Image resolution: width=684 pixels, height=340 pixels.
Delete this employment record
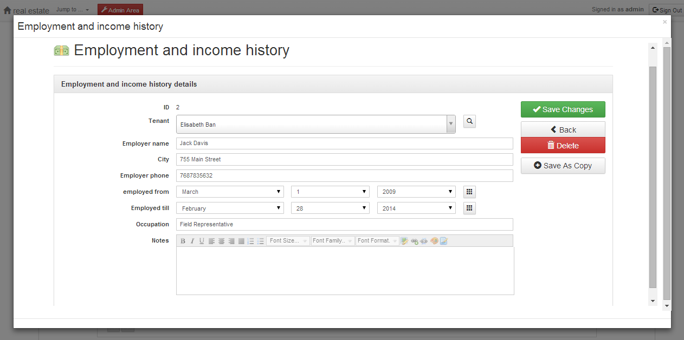click(563, 146)
